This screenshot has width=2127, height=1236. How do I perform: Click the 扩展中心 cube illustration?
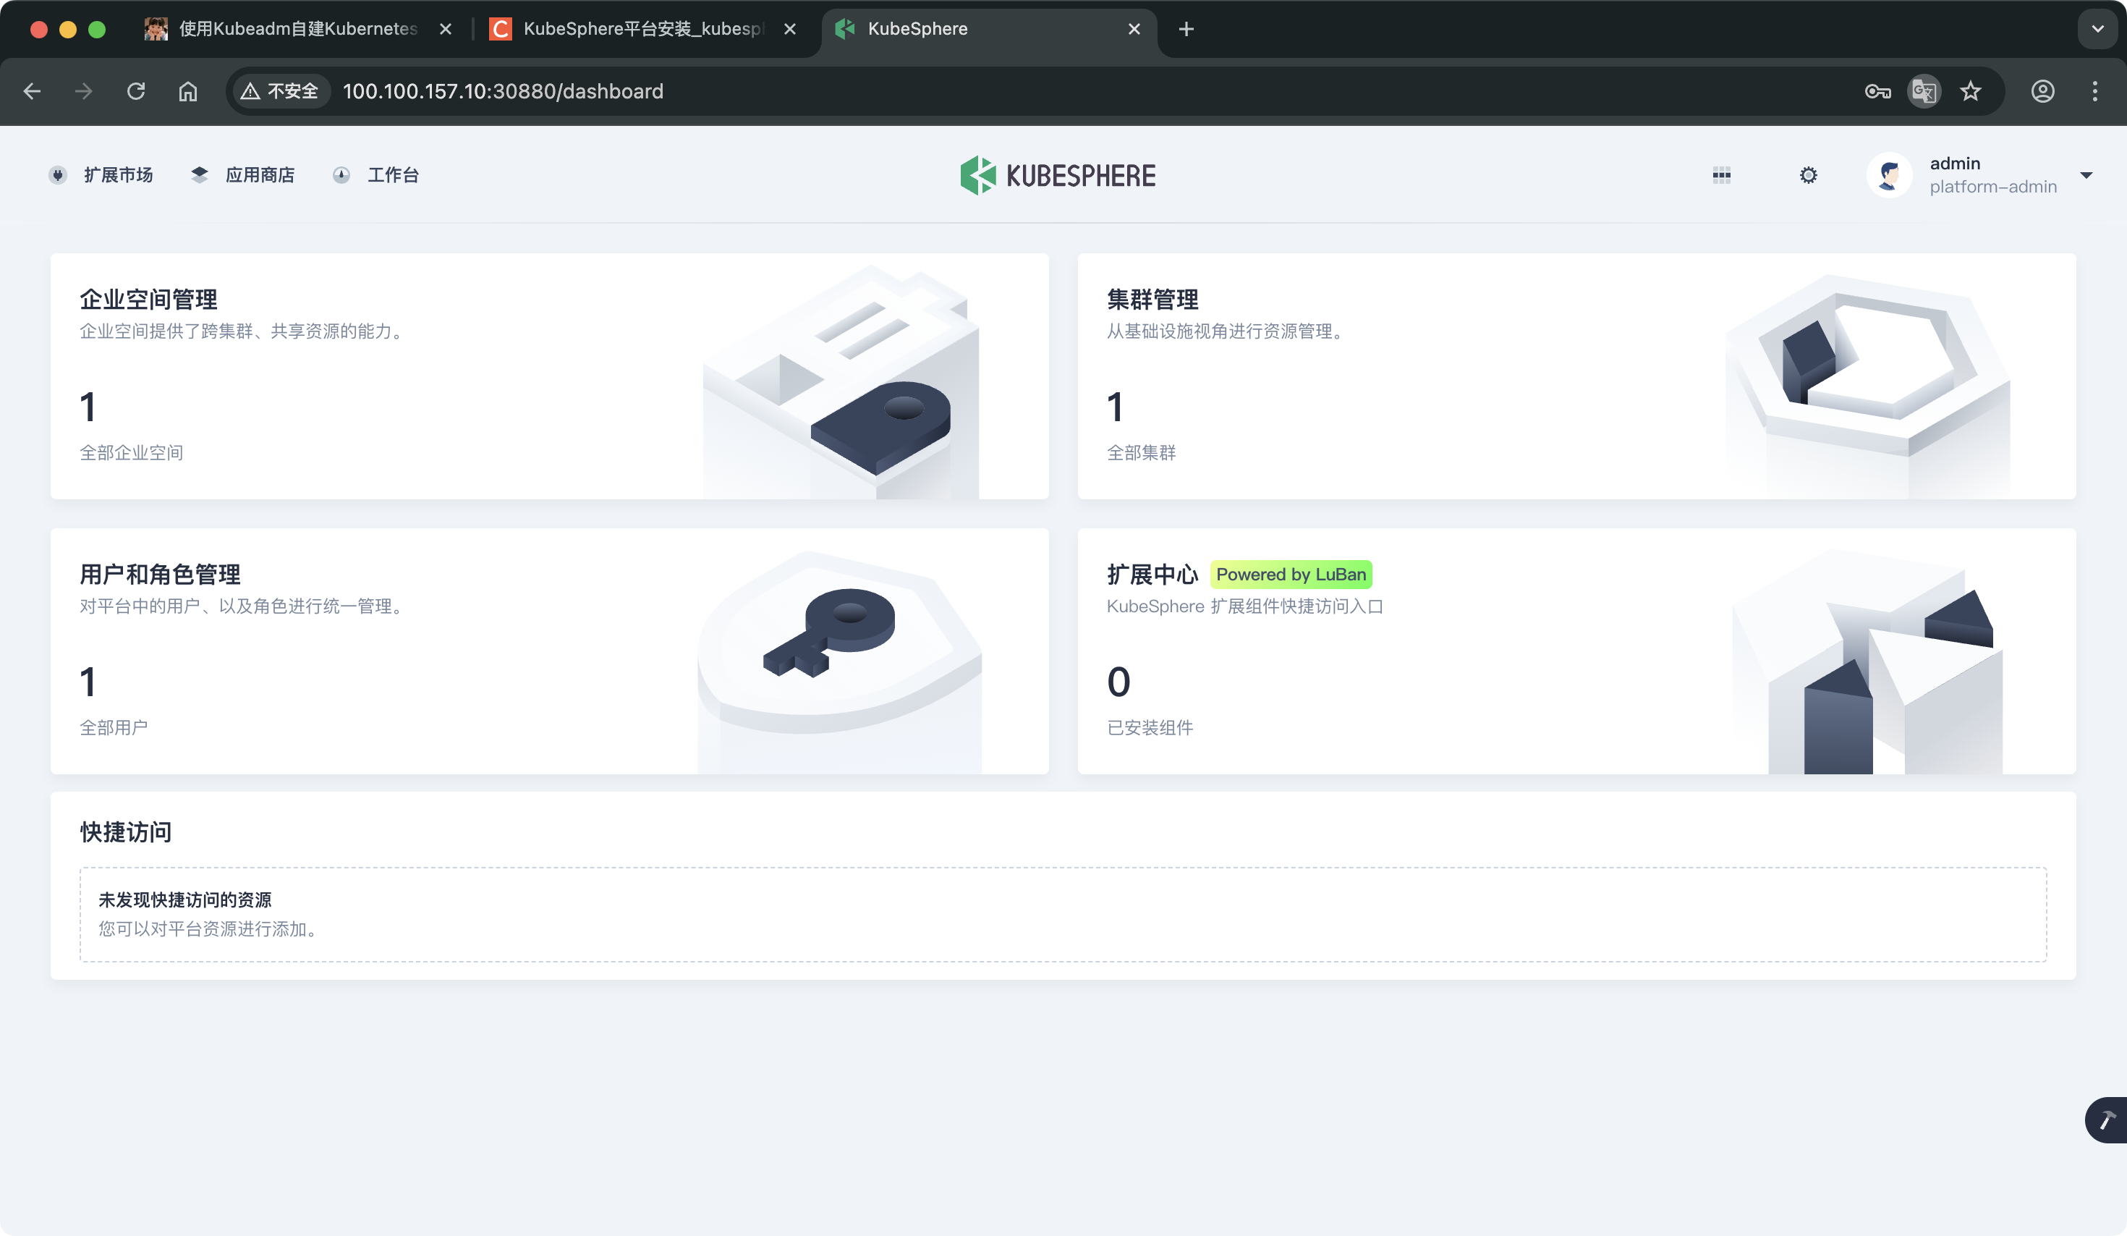click(x=1867, y=661)
